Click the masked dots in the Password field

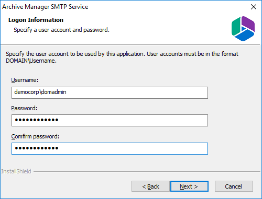[x=37, y=120]
